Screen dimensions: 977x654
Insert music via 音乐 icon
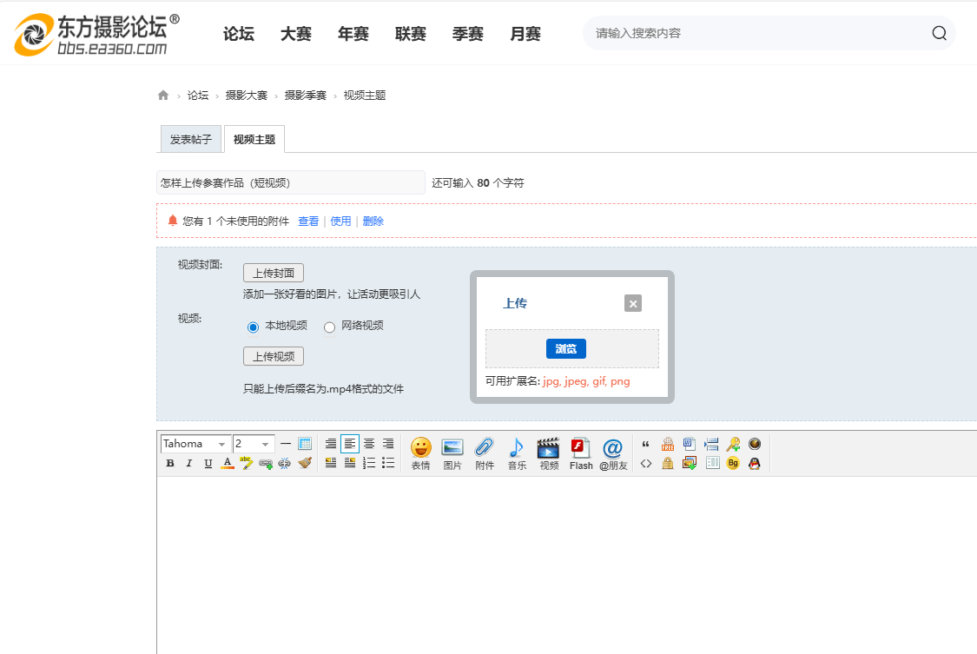(517, 453)
